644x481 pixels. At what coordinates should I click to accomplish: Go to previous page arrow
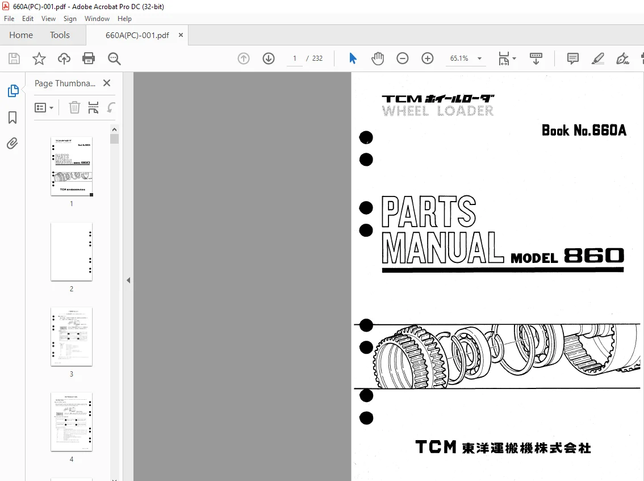pyautogui.click(x=244, y=58)
